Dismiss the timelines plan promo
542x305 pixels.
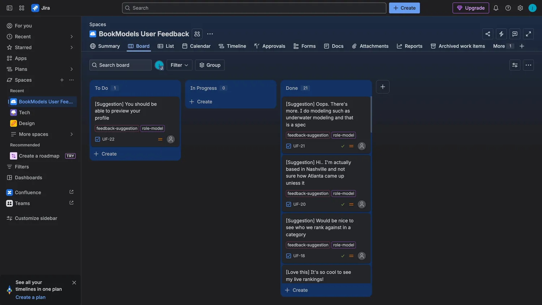point(74,283)
